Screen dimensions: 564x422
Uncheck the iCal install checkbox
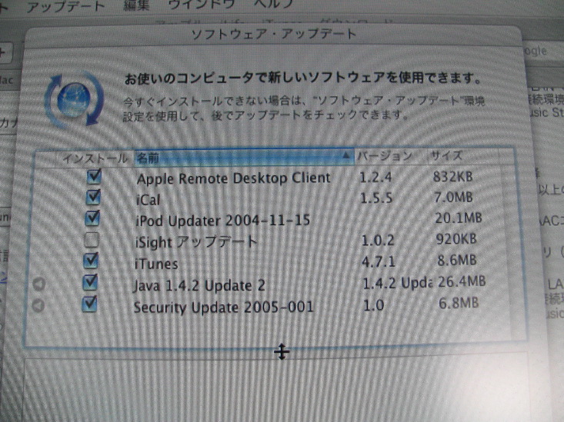93,197
